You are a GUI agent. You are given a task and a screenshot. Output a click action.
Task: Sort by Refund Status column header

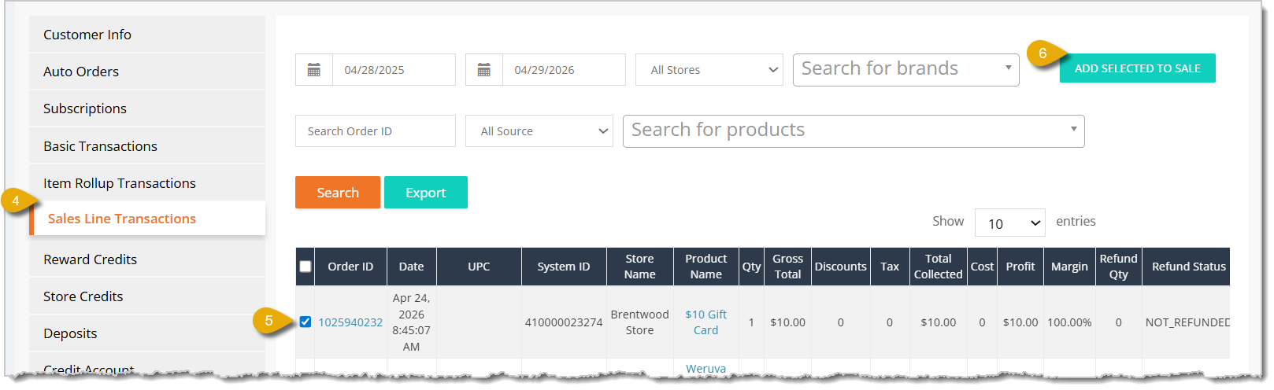point(1186,267)
